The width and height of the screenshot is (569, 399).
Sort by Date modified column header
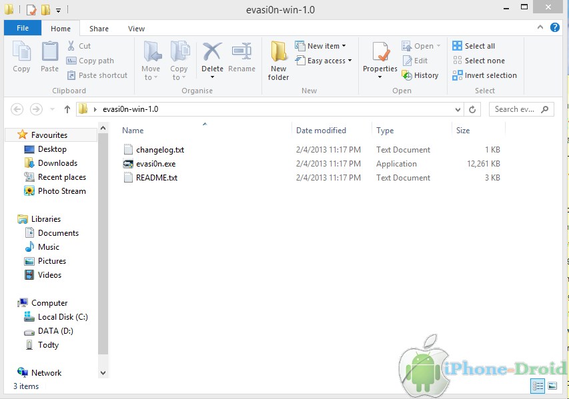click(x=321, y=131)
